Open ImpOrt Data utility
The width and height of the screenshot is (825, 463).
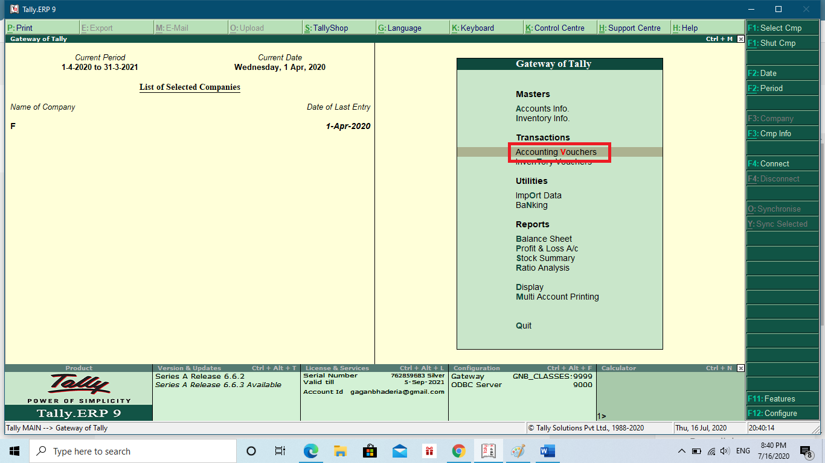[x=539, y=195]
